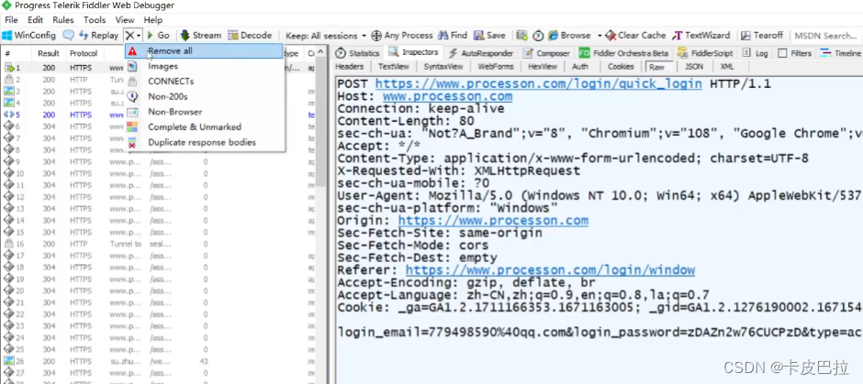This screenshot has height=384, width=863.
Task: Expand the Keep: All sessions dropdown
Action: (x=326, y=35)
